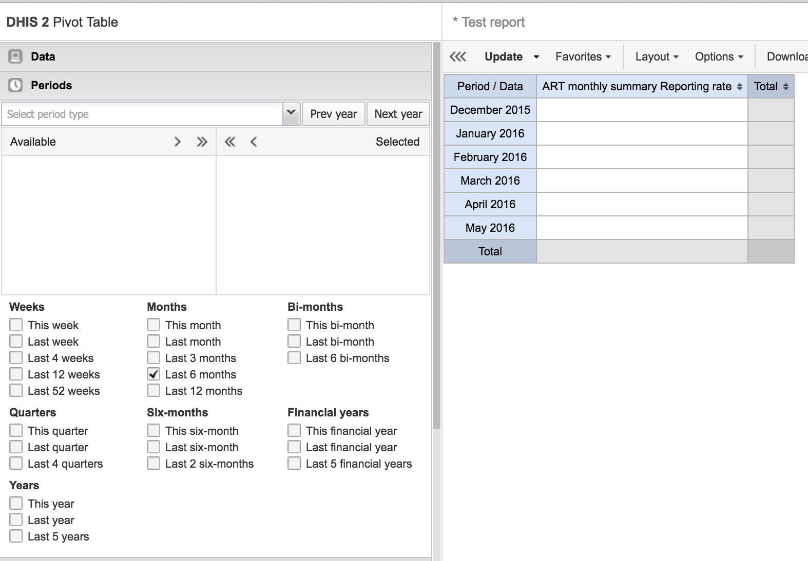Click the single right arrow select icon
Screen dimensions: 808x561
(178, 142)
